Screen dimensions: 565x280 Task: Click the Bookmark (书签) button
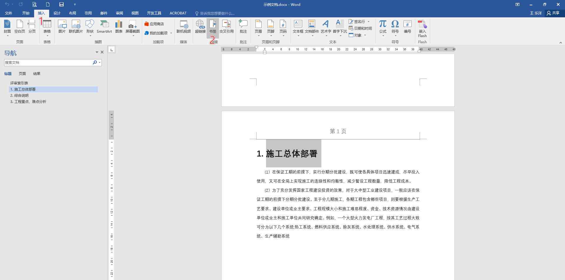pos(212,28)
